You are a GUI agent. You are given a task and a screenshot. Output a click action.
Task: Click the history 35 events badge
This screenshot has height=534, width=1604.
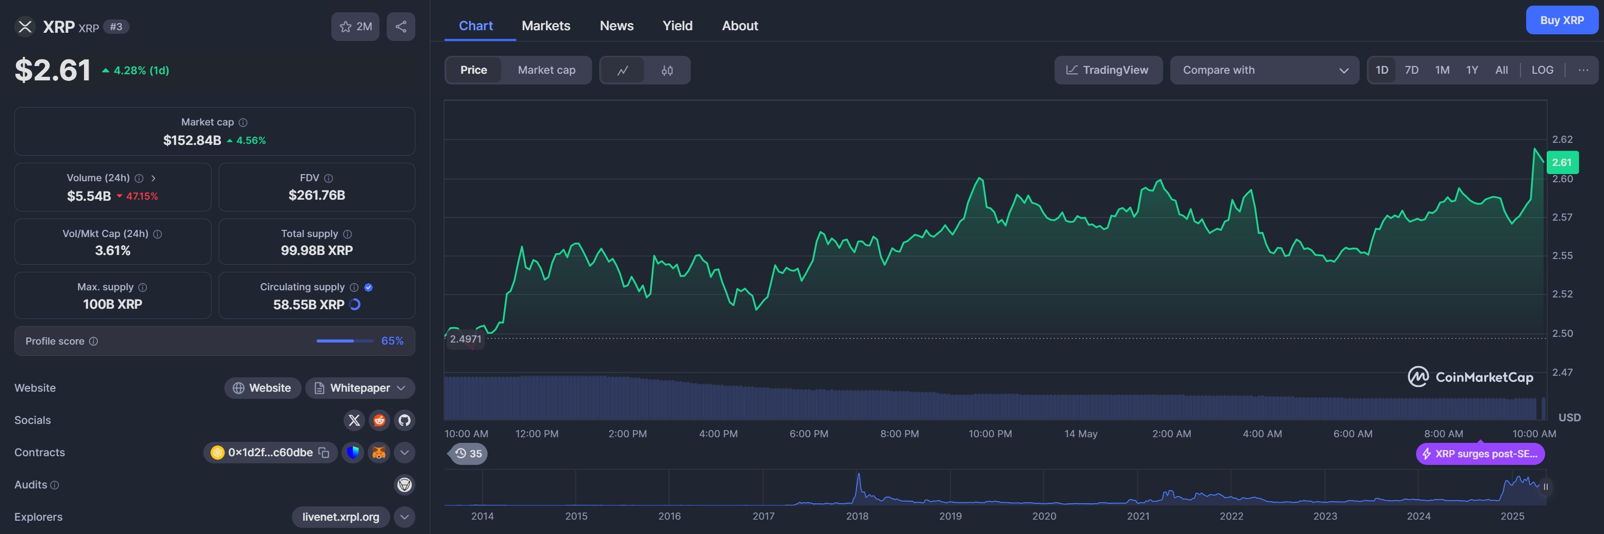click(x=468, y=454)
